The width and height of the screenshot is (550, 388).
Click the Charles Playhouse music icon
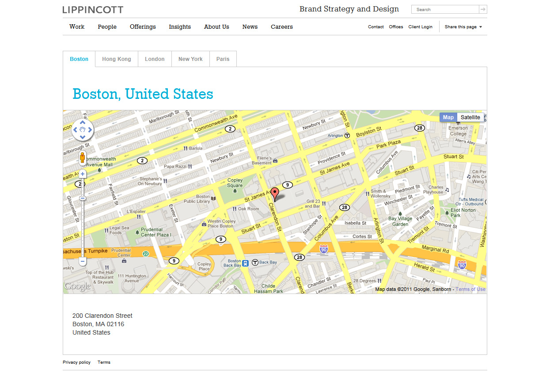pos(447,190)
